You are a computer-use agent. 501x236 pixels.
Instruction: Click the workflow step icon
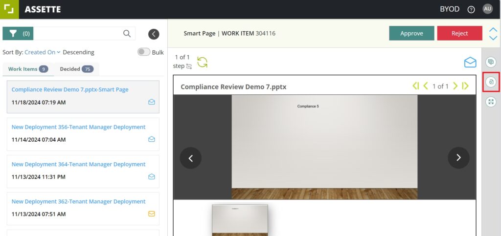click(x=189, y=66)
